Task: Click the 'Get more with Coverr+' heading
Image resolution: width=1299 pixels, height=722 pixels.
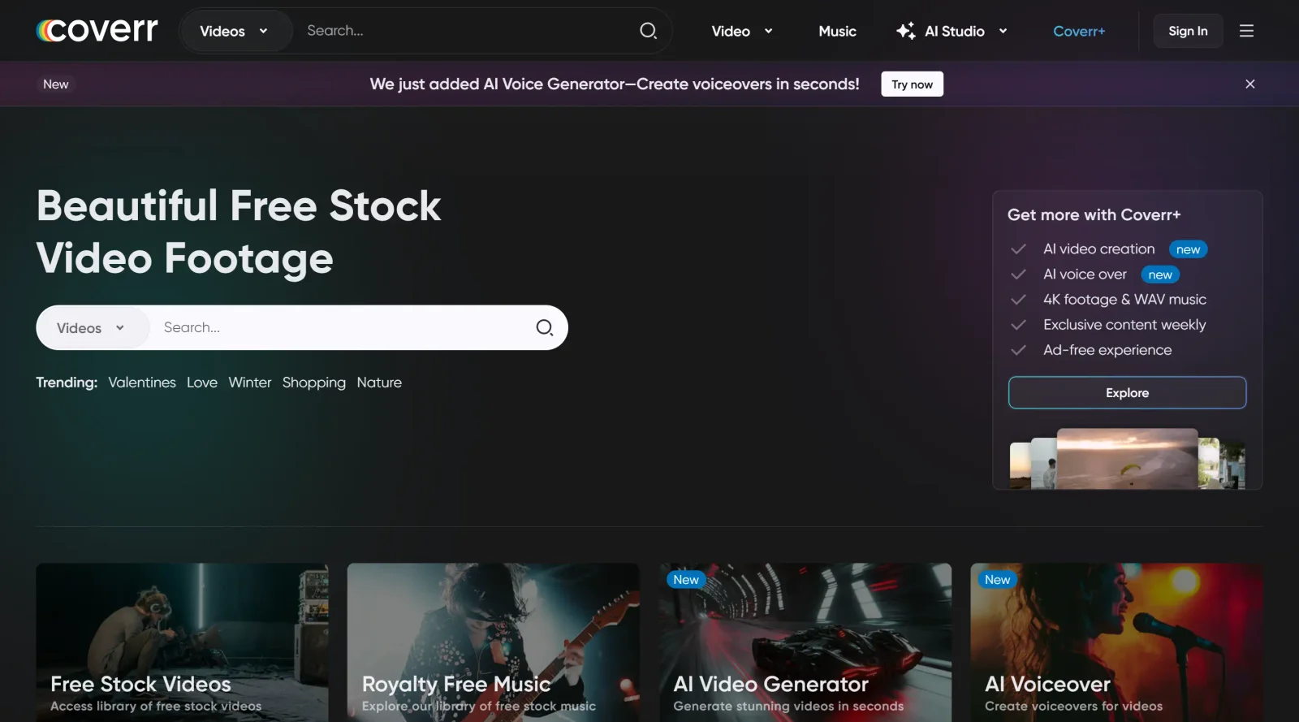Action: coord(1094,214)
